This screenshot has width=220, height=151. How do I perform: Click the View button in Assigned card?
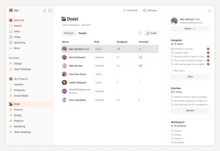[x=190, y=77]
